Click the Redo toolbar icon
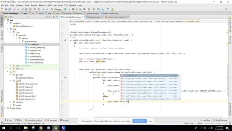The height and width of the screenshot is (131, 232). pos(18,9)
